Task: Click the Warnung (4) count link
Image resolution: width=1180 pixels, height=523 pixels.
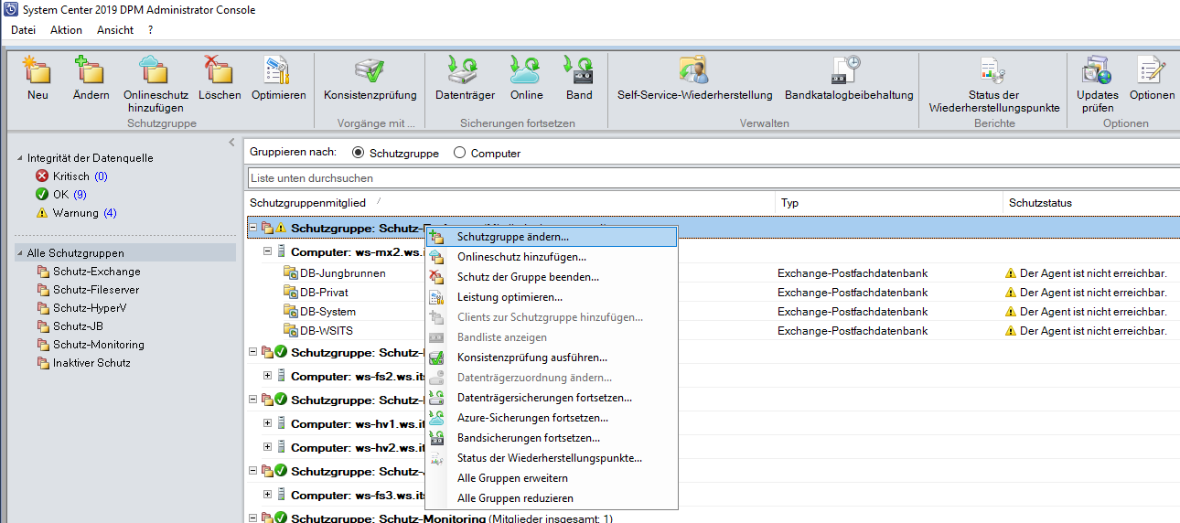Action: point(110,213)
